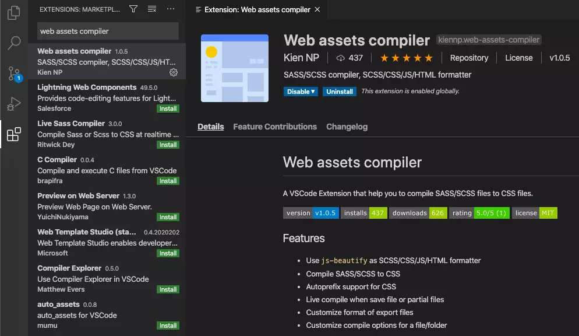Install the Live Sass Compiler extension

(x=168, y=145)
